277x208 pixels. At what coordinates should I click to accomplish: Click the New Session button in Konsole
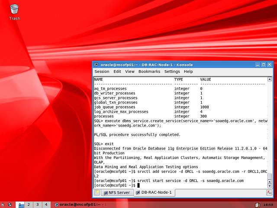point(97,192)
